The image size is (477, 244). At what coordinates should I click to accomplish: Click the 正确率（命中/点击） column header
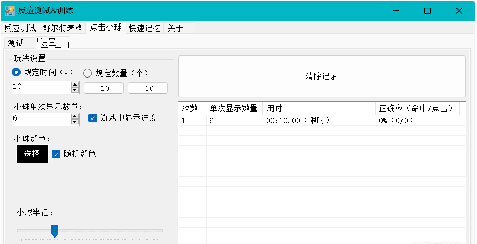(x=418, y=109)
